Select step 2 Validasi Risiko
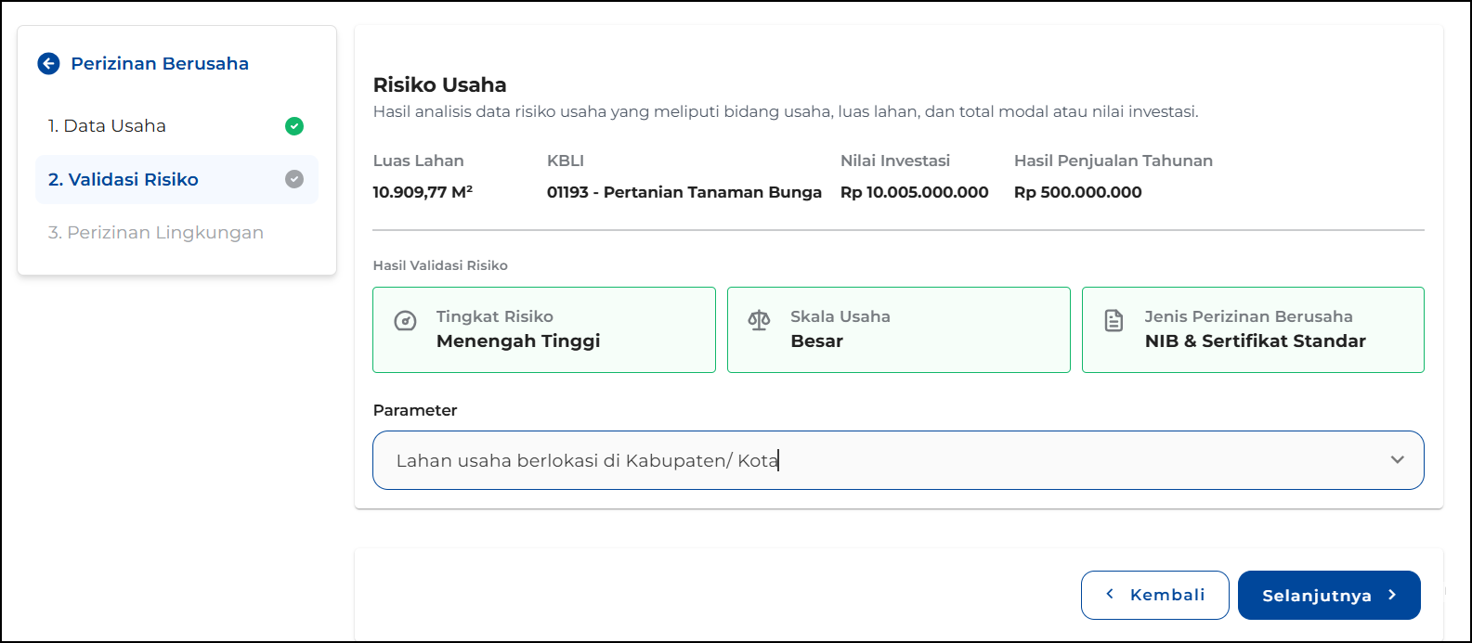The width and height of the screenshot is (1472, 643). (x=124, y=179)
